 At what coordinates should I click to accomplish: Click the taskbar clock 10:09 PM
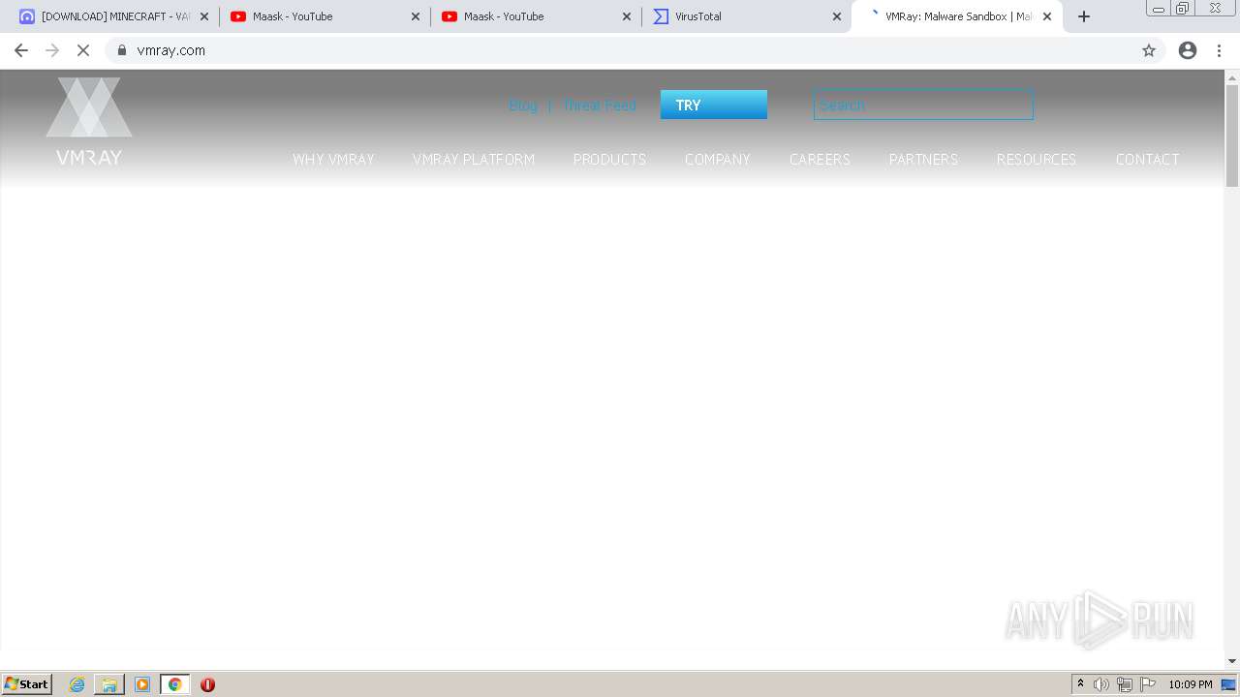click(1191, 684)
